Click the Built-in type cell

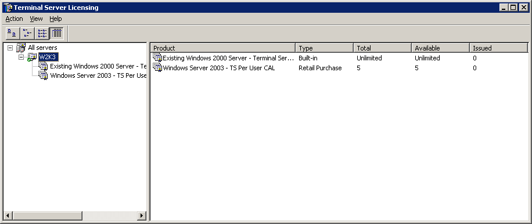coord(308,58)
